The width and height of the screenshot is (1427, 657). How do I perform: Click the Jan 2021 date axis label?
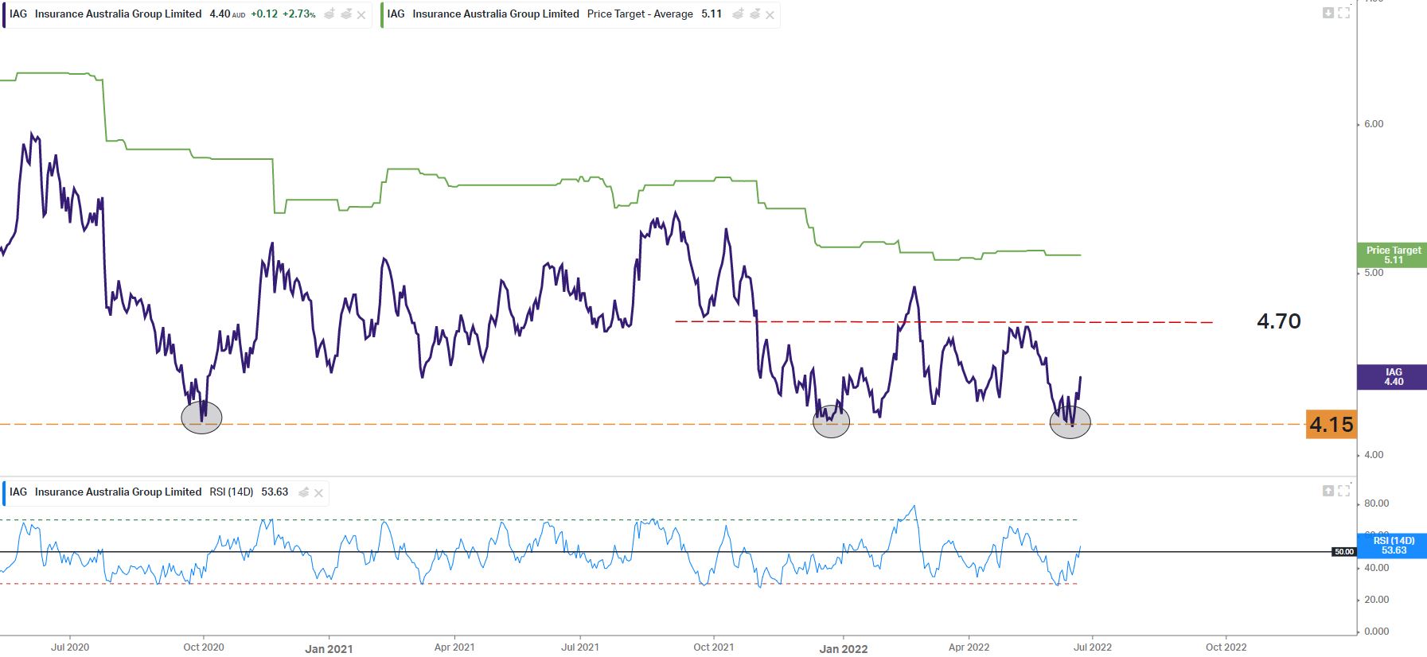(329, 649)
